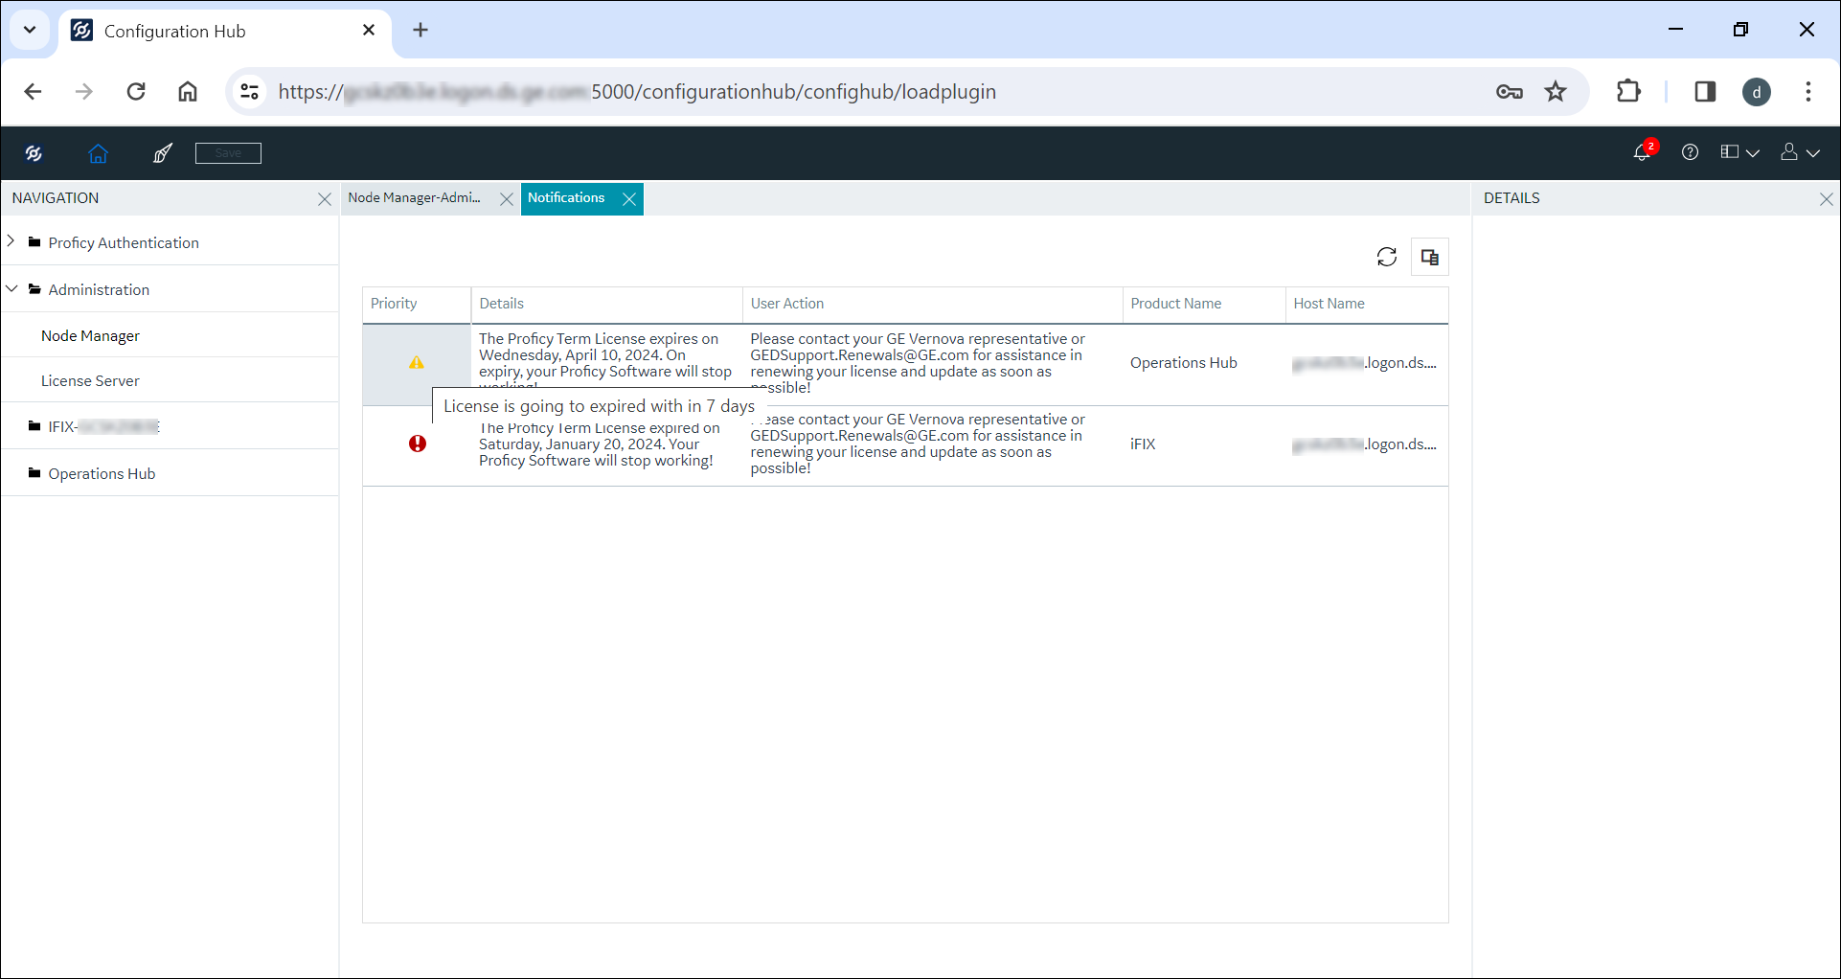Refresh the notifications list
This screenshot has width=1841, height=979.
[x=1387, y=257]
